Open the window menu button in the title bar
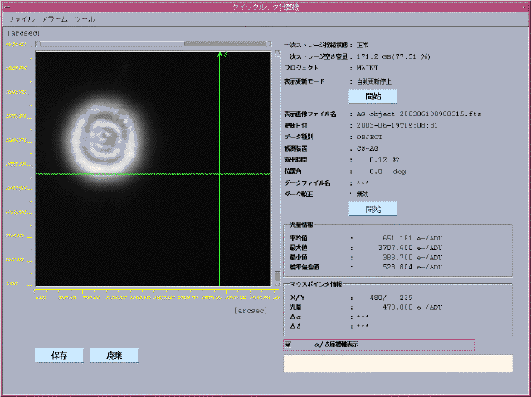Viewport: 531px width, 397px height. click(x=7, y=7)
